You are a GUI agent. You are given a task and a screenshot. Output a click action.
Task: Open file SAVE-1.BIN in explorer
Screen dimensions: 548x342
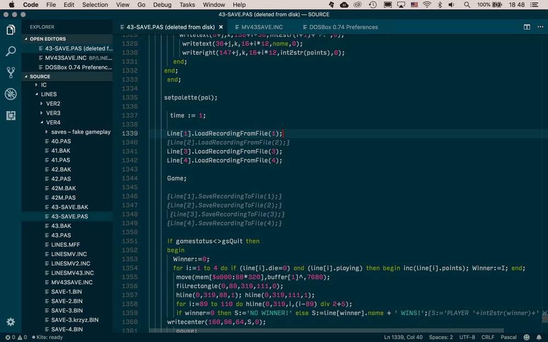(67, 292)
